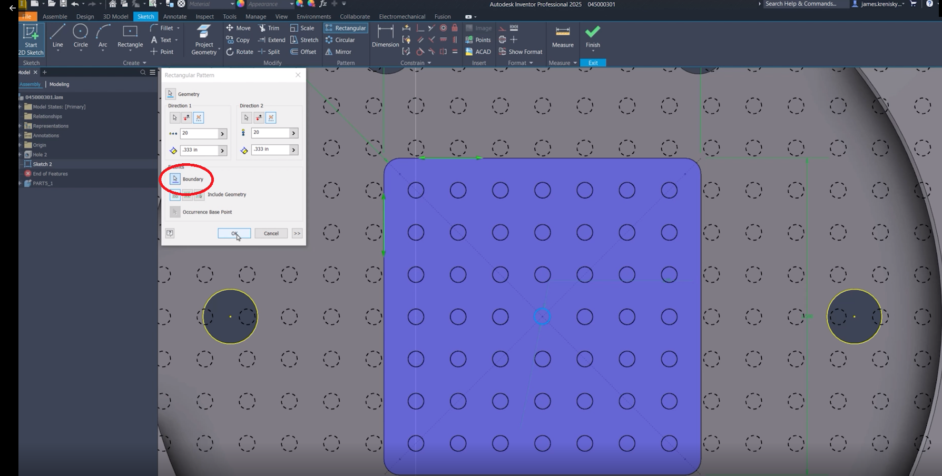This screenshot has height=476, width=942.
Task: Click the Measure tool
Action: coord(563,37)
